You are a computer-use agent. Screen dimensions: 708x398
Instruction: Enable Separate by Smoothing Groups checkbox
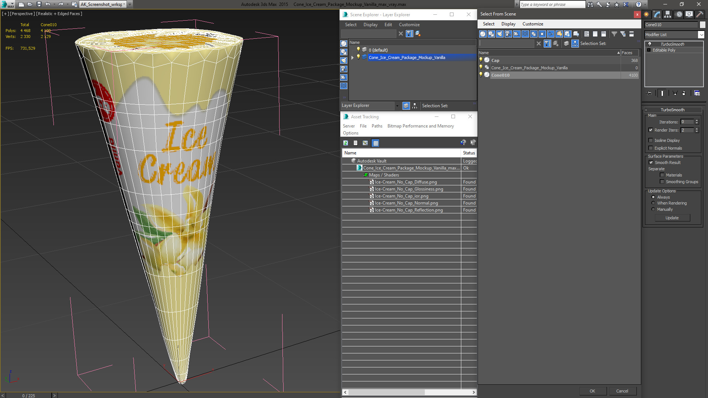(x=662, y=181)
